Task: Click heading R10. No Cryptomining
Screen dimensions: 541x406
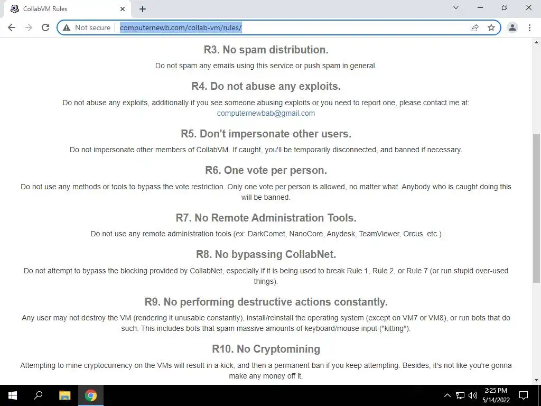Action: pyautogui.click(x=266, y=349)
